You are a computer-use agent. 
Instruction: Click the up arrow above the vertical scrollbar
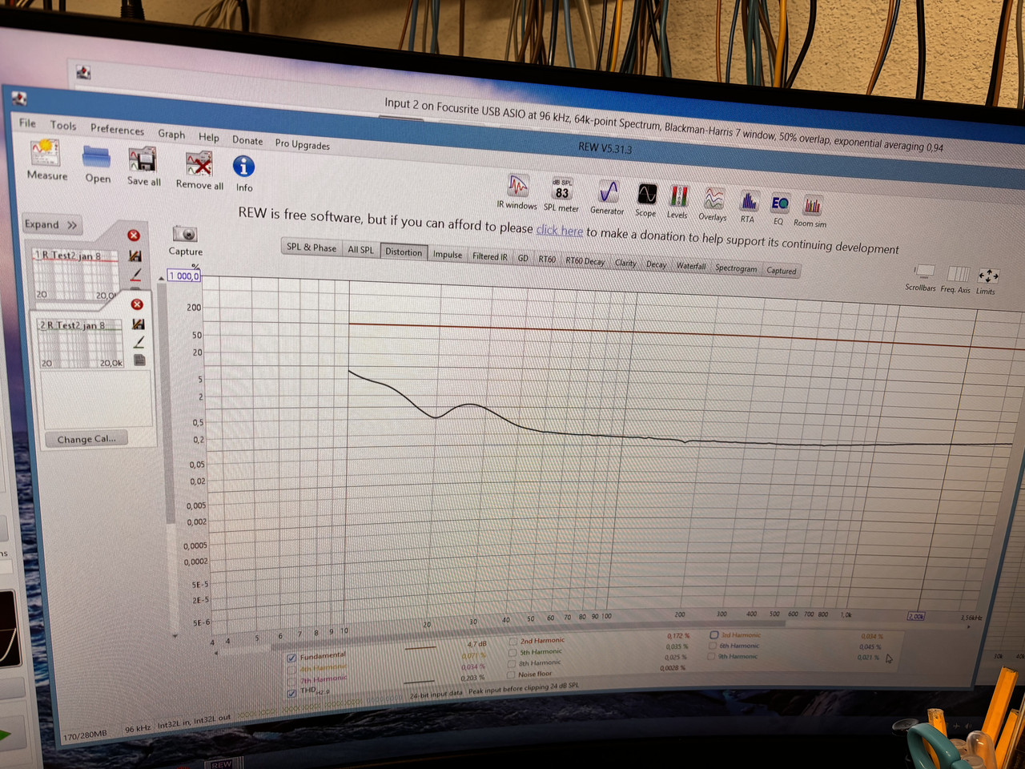(161, 279)
